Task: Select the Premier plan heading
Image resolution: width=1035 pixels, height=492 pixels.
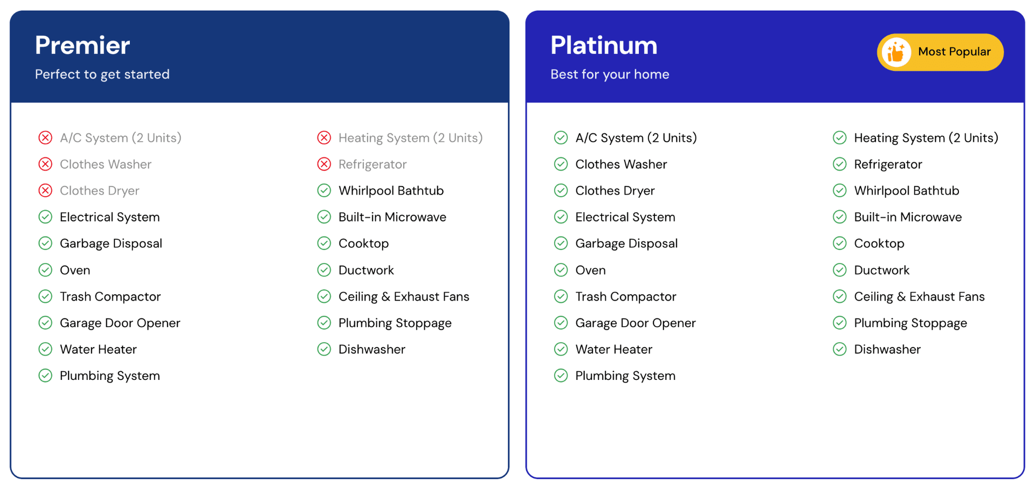Action: point(82,45)
